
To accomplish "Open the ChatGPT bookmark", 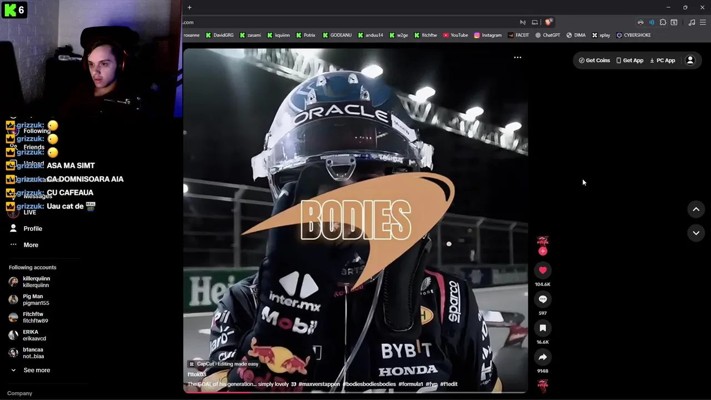I will [548, 35].
